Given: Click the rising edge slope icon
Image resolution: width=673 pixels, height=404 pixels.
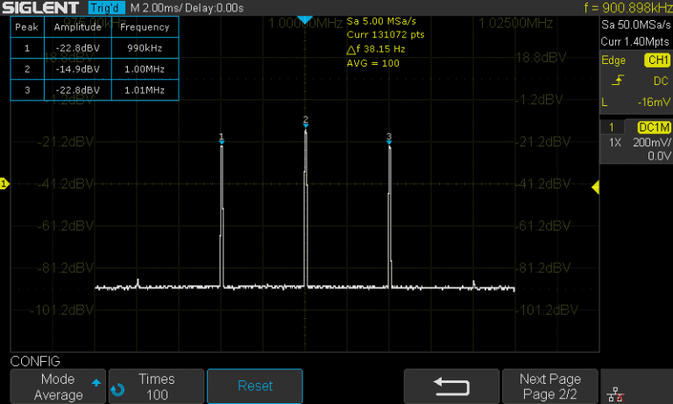Looking at the screenshot, I should [x=618, y=81].
